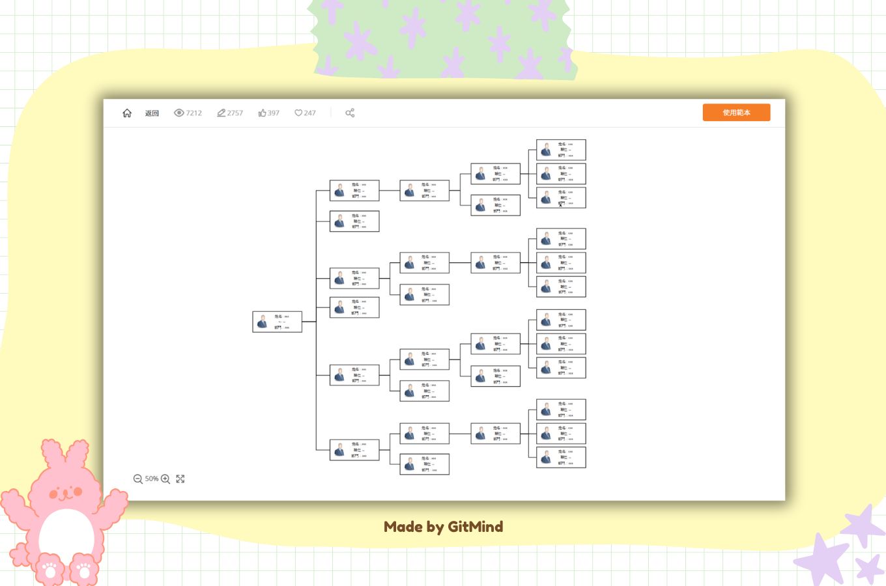This screenshot has width=886, height=586.
Task: Click the 50% zoom level text
Action: [152, 479]
